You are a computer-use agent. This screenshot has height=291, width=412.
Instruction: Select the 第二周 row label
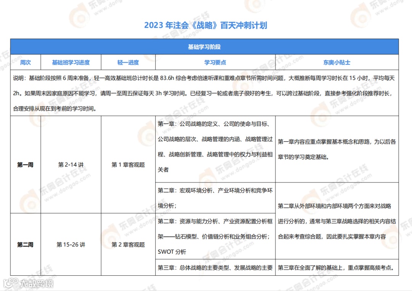tap(26, 245)
